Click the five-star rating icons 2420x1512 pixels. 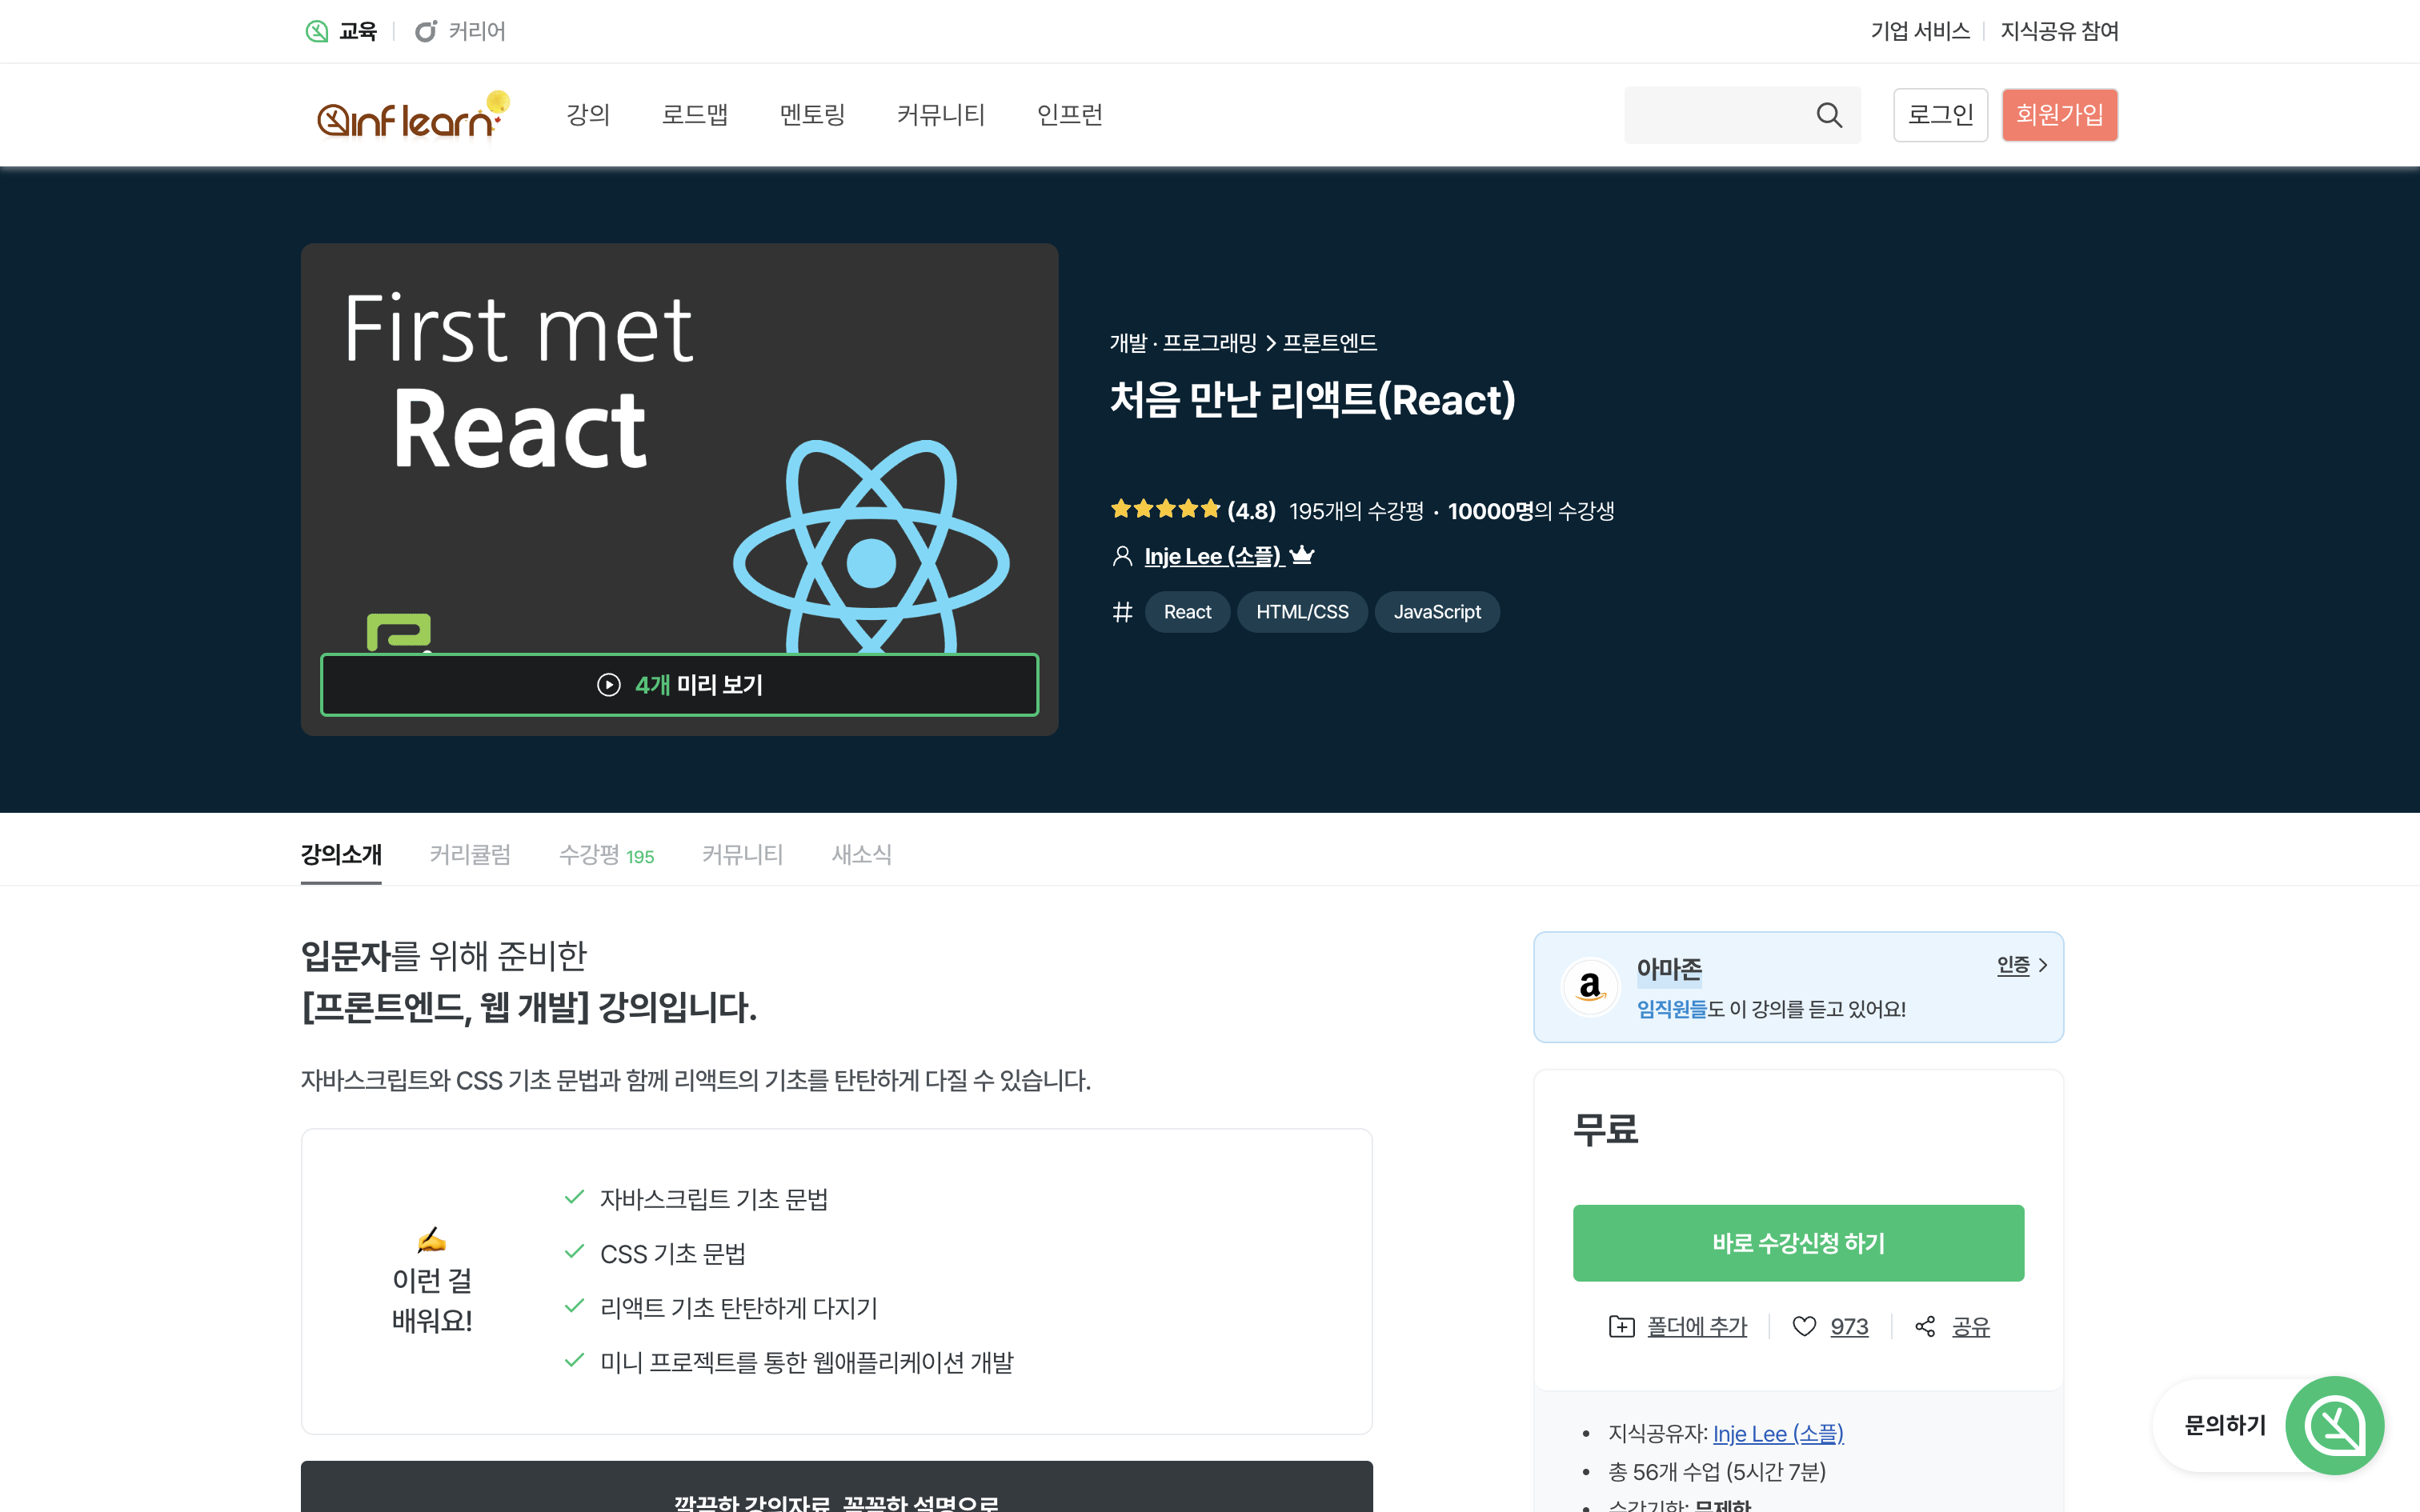coord(1165,510)
